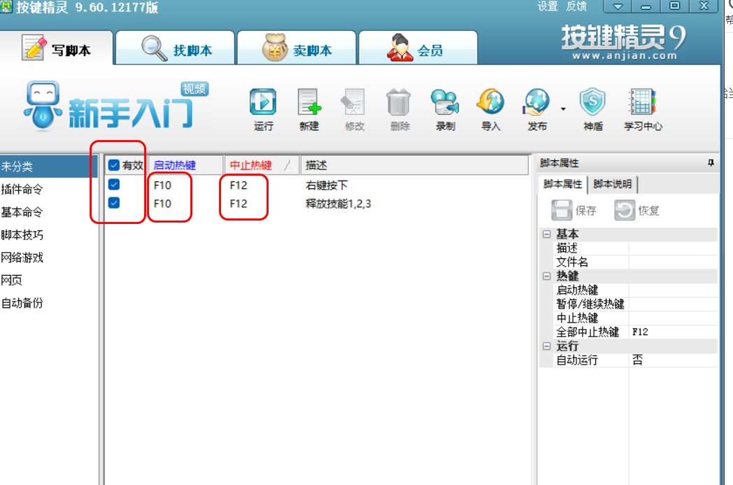Open the 设置 settings link
The height and width of the screenshot is (485, 733).
548,6
